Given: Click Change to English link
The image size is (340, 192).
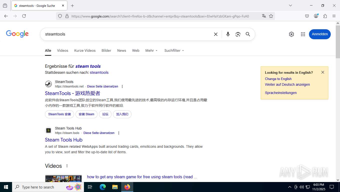Looking at the screenshot, I should (x=278, y=79).
